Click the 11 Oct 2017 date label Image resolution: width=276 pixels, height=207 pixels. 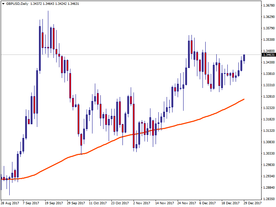tap(98, 203)
